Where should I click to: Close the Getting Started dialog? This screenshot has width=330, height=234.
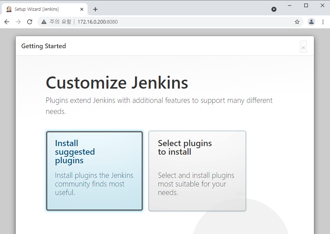(x=303, y=47)
